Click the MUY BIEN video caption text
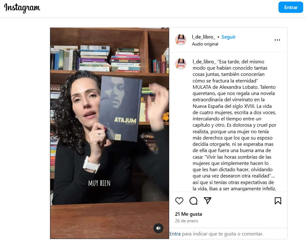The width and height of the screenshot is (306, 243). pos(99,183)
